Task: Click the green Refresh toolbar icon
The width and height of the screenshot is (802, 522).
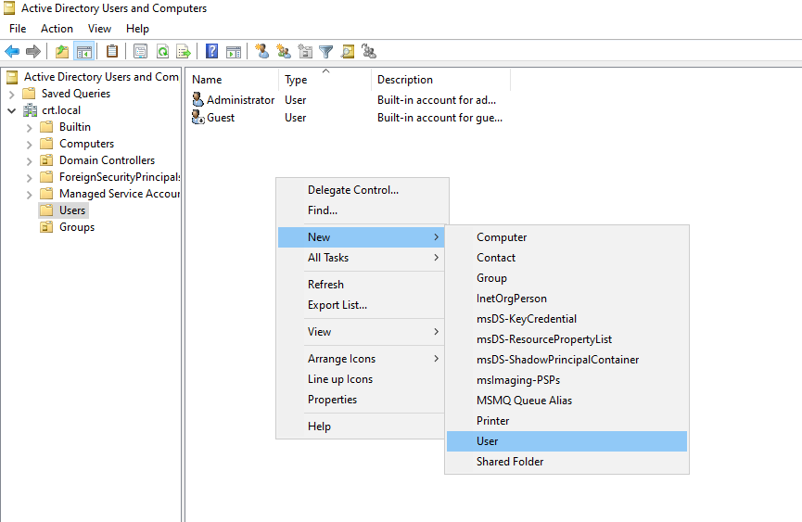Action: pyautogui.click(x=162, y=51)
